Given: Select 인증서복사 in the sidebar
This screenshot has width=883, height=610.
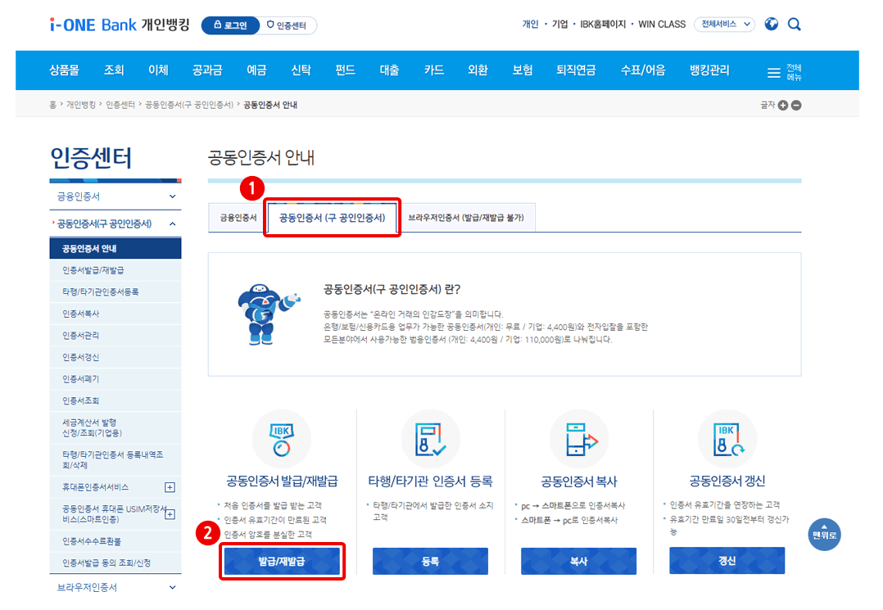Looking at the screenshot, I should [x=115, y=314].
